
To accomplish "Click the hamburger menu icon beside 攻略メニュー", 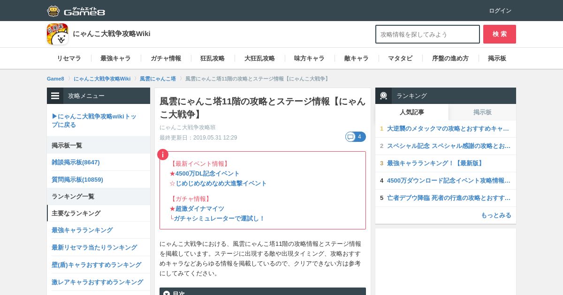I will (55, 96).
